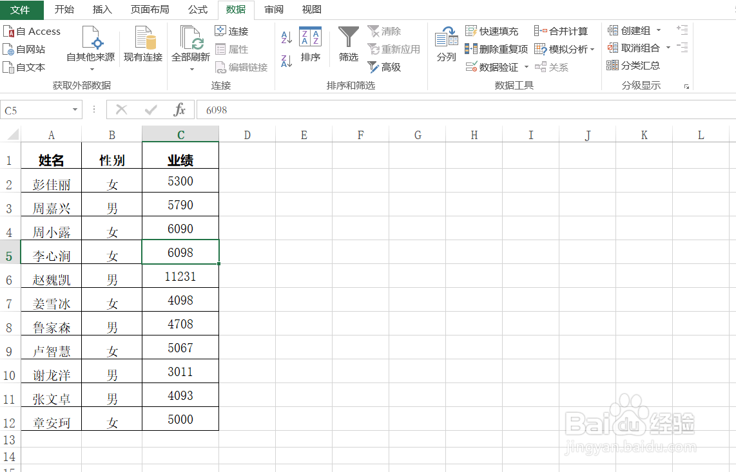Click the 现有连接 button

142,44
